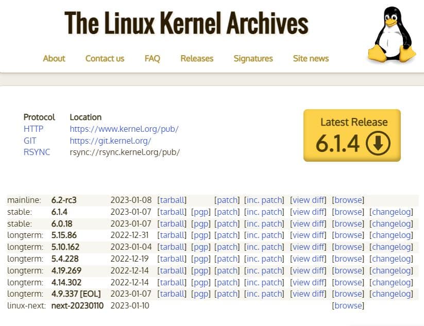Select the version text 5.10.162

click(x=65, y=247)
